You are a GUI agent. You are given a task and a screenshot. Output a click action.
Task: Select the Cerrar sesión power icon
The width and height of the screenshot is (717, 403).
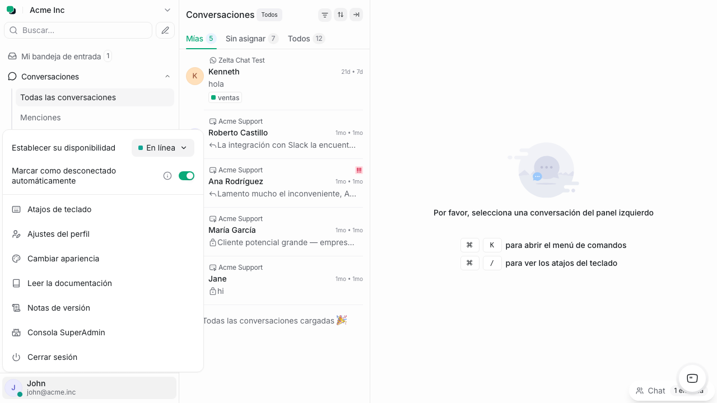(x=16, y=357)
